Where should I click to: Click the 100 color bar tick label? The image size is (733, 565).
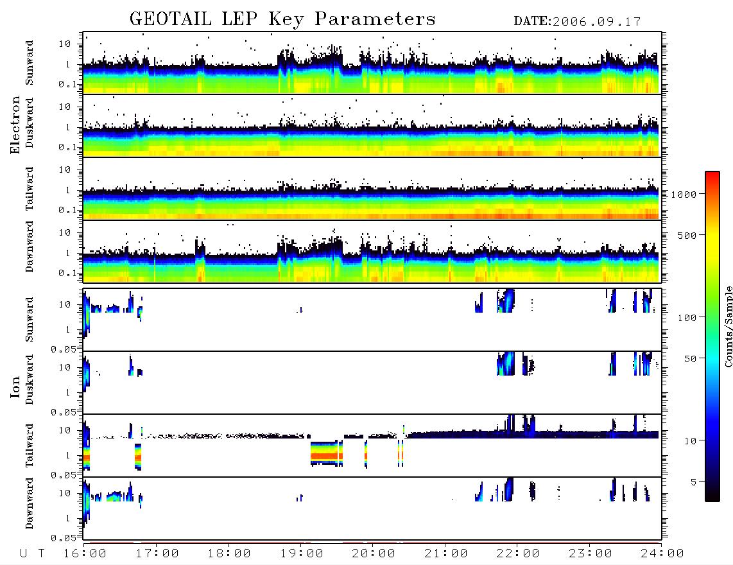click(x=687, y=318)
